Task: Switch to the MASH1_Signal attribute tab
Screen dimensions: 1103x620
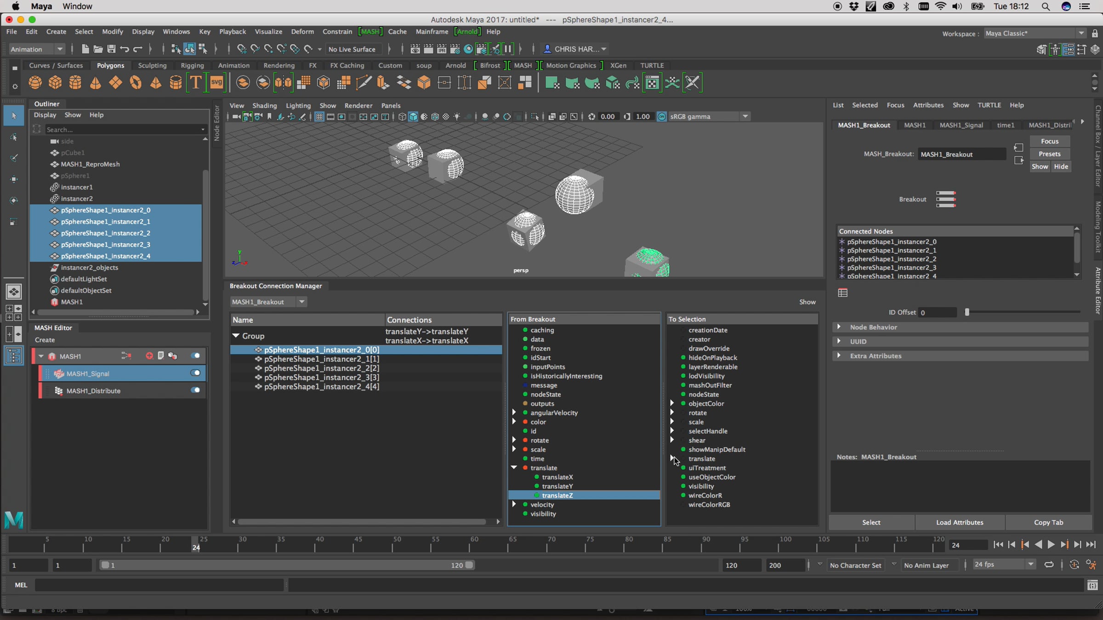Action: [961, 125]
